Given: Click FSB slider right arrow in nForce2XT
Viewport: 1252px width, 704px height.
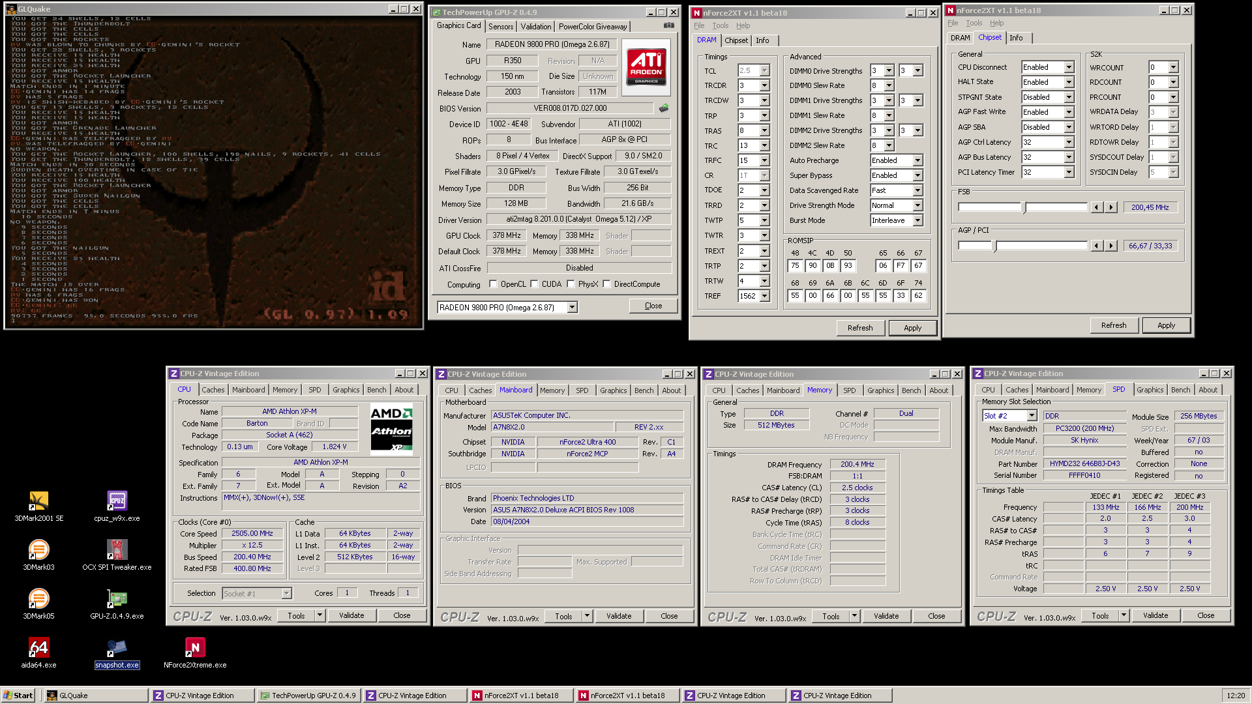Looking at the screenshot, I should [x=1111, y=207].
